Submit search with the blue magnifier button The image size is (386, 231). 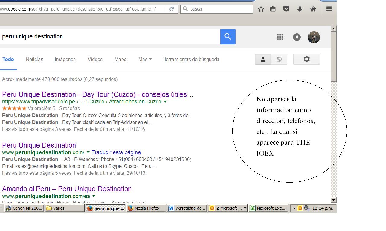click(x=228, y=37)
